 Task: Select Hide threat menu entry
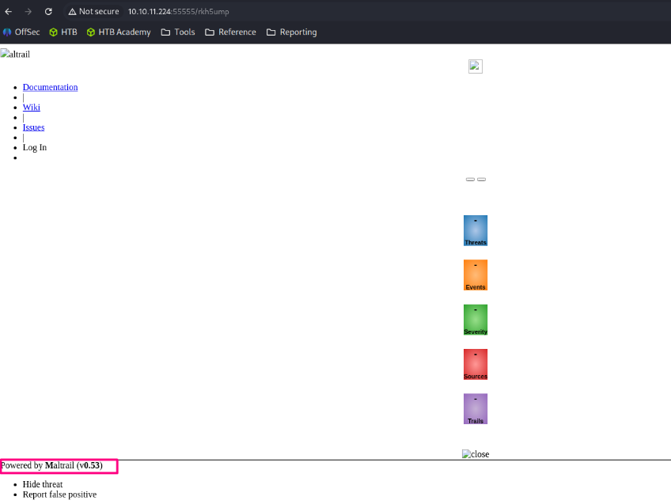(x=43, y=484)
